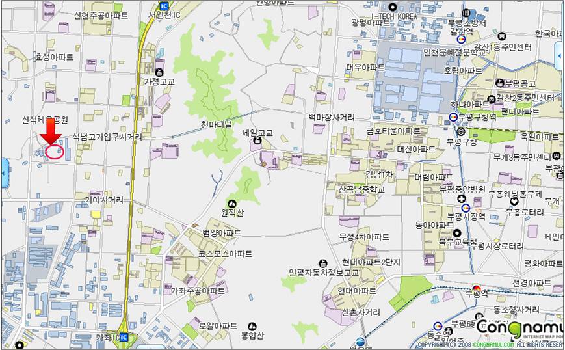Click the 부평소방서 119 fire station icon
The width and height of the screenshot is (565, 350).
[x=466, y=14]
